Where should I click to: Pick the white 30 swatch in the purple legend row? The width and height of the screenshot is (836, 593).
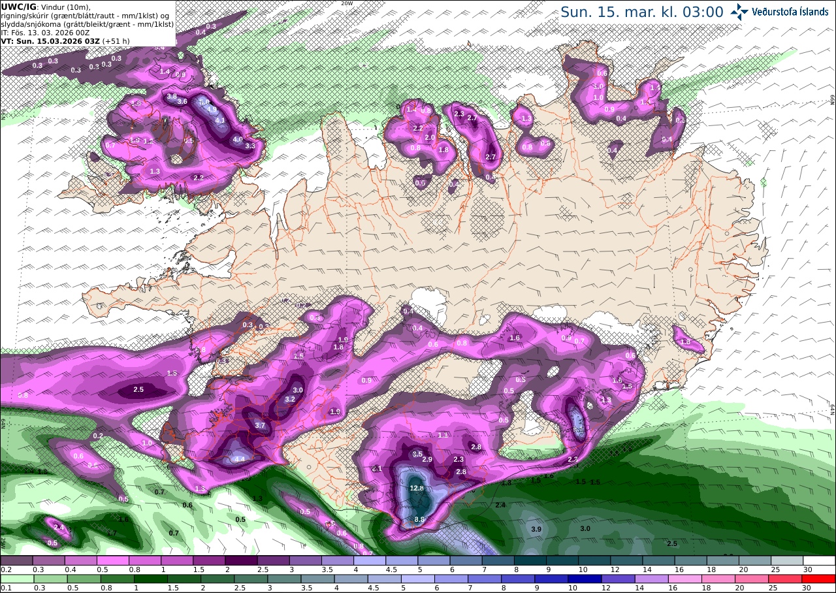819,560
